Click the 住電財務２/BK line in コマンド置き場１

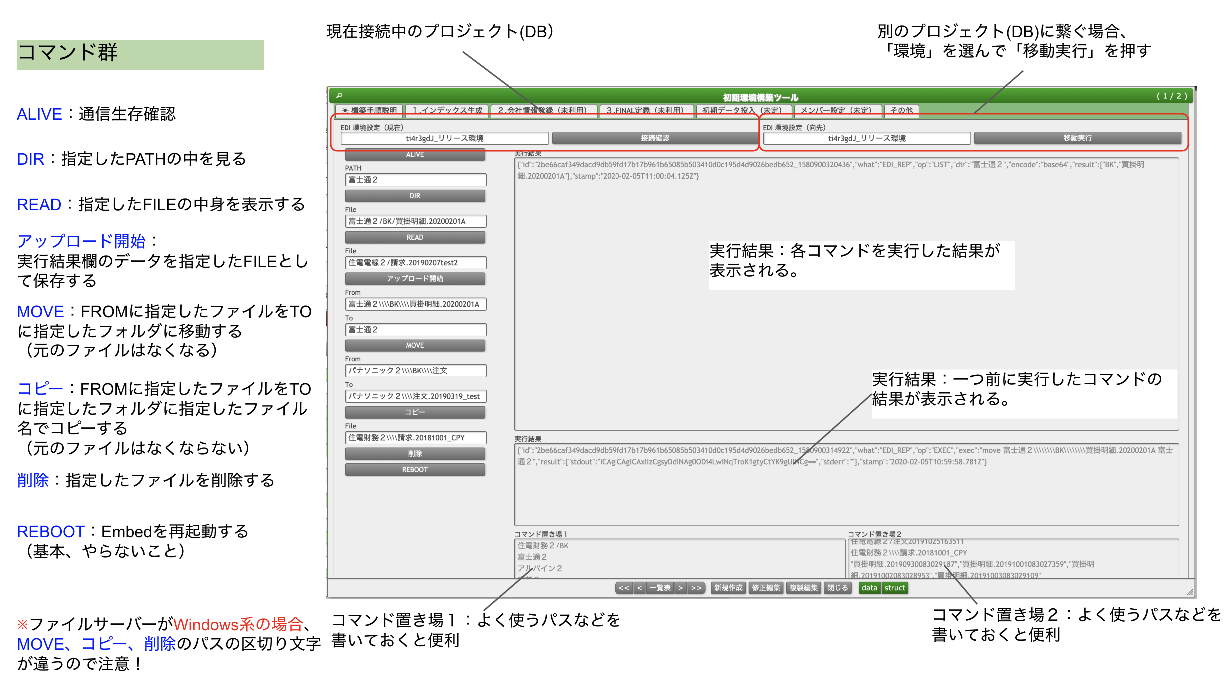[543, 546]
